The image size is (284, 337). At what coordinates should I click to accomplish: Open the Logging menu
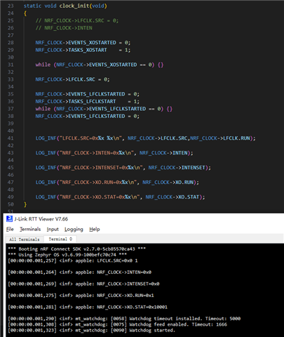(74, 229)
